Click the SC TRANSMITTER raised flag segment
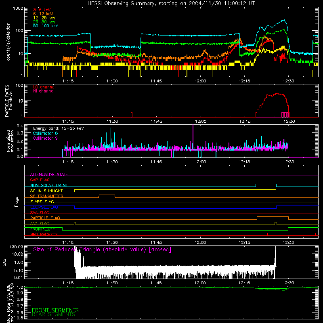This screenshot has width=323, height=323. pyautogui.click(x=107, y=195)
